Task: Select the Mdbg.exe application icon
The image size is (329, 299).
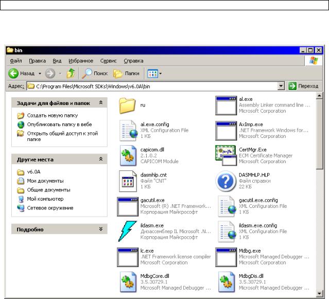Action: (226, 257)
